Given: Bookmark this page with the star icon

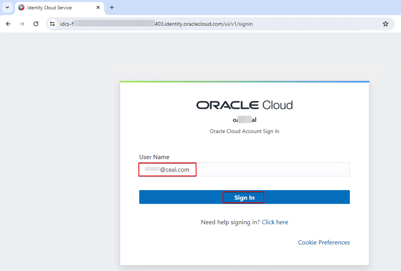Looking at the screenshot, I should 385,24.
